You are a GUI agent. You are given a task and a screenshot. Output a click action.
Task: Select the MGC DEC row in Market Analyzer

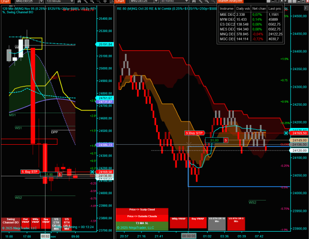251,39
